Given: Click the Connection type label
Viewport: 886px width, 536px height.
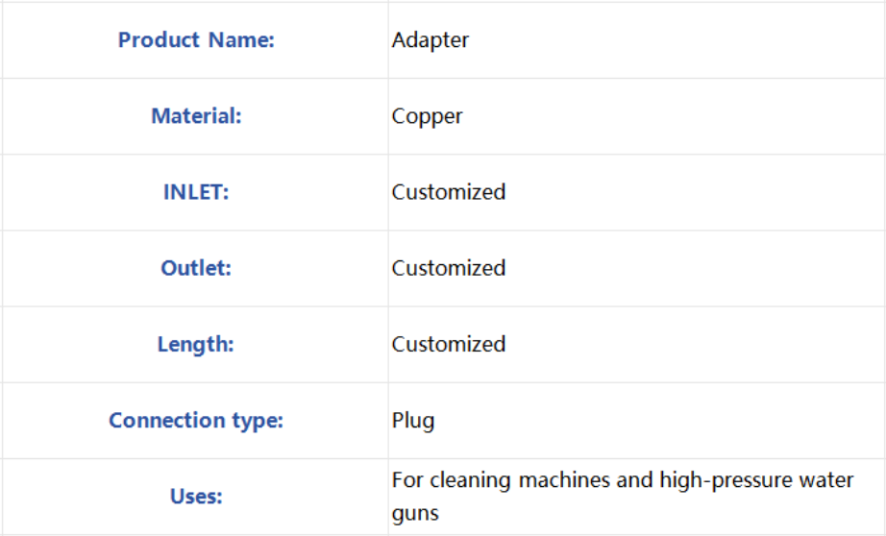Looking at the screenshot, I should pos(196,421).
